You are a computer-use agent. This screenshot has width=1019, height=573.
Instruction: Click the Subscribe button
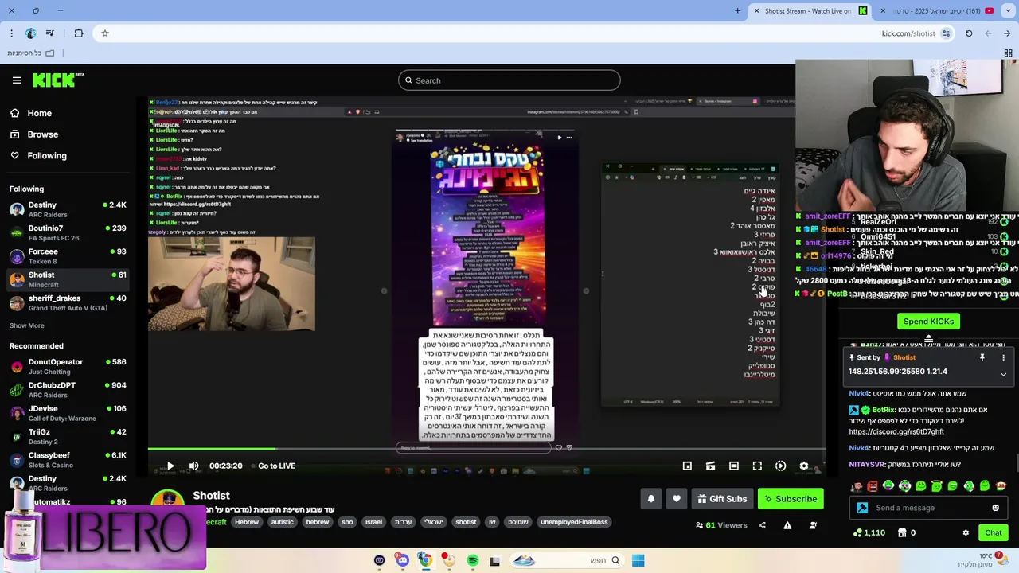pos(791,499)
